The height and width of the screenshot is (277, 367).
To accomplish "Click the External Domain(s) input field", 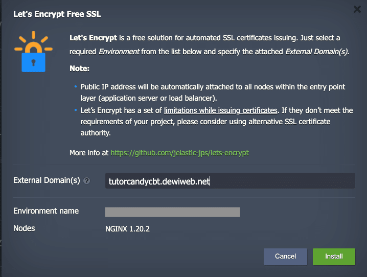I will coord(230,181).
